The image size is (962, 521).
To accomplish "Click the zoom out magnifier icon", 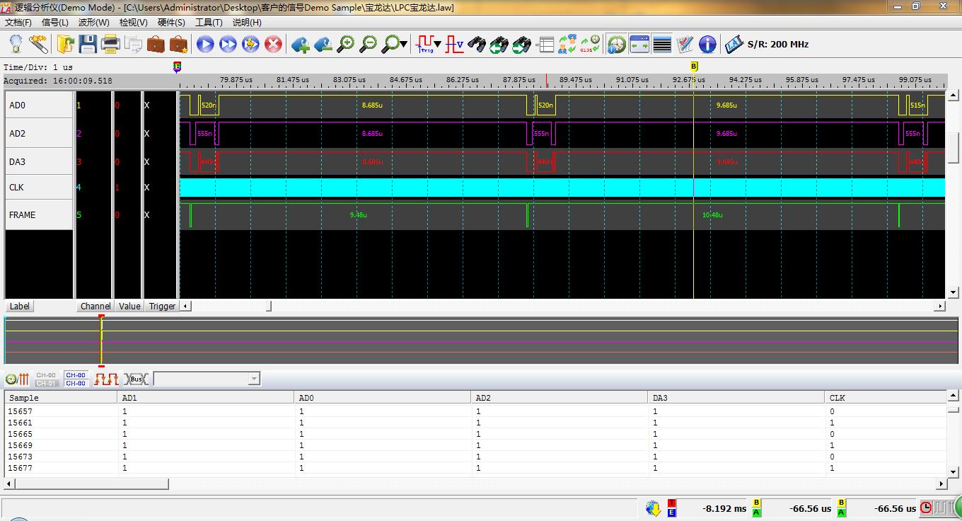I will [x=369, y=45].
